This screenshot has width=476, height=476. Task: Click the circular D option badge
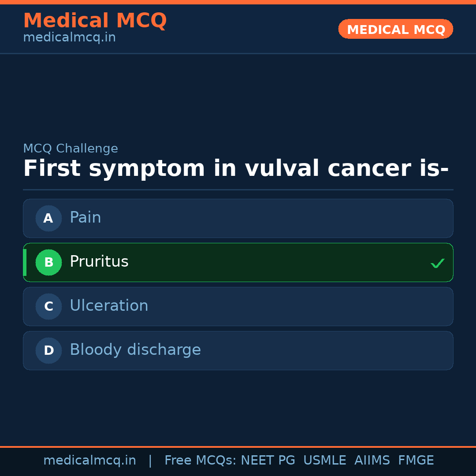coord(48,350)
